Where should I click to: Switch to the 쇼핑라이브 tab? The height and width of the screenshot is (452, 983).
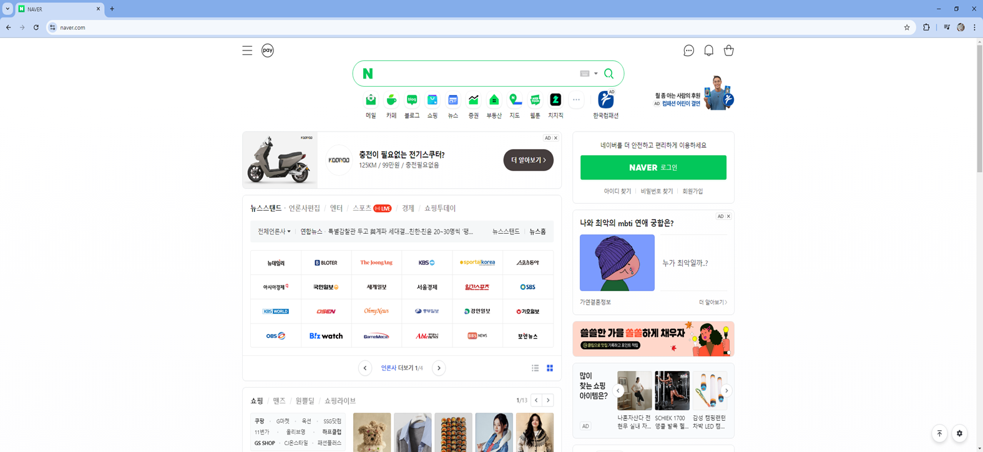(x=340, y=401)
